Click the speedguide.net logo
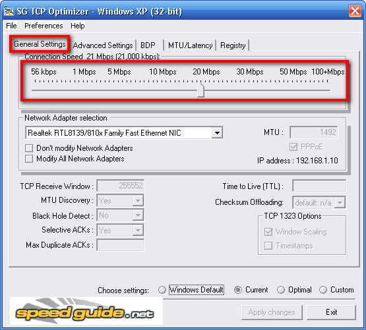The width and height of the screenshot is (366, 330). coord(86,311)
